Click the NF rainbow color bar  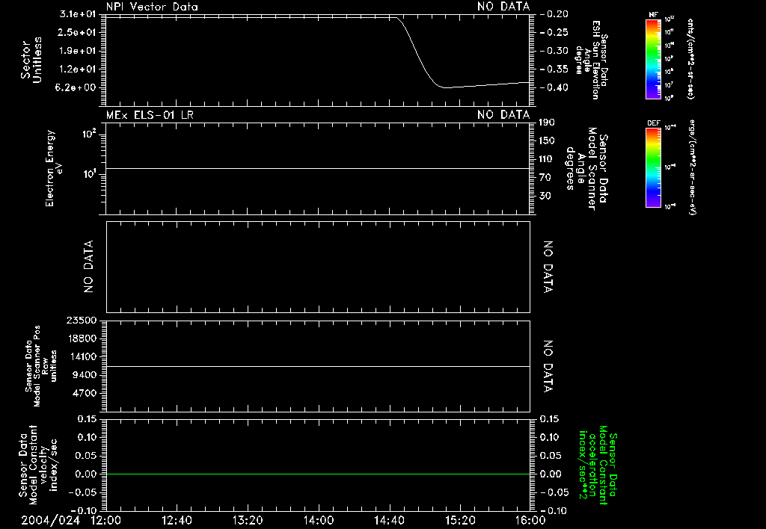coord(653,59)
